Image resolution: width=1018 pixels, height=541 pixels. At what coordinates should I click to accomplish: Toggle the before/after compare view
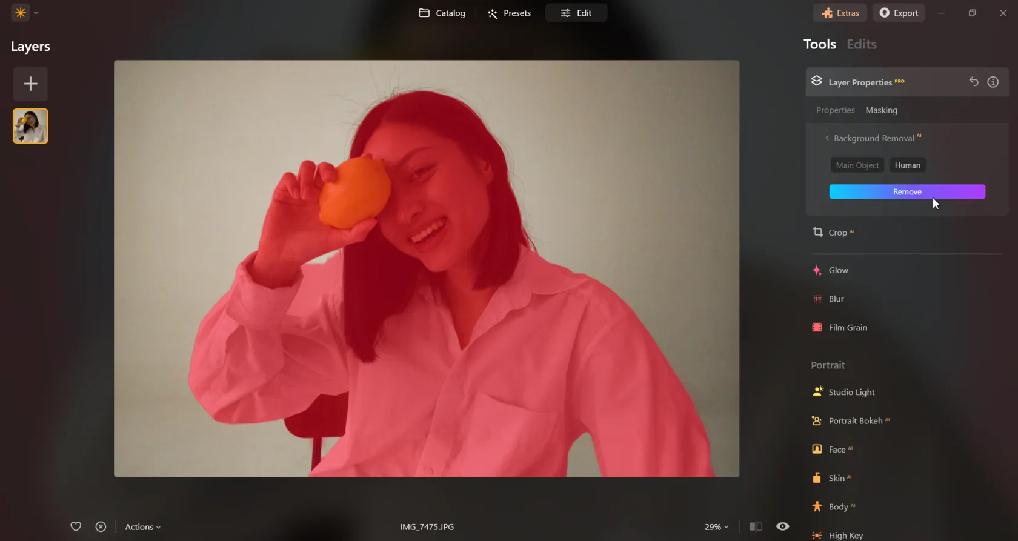pos(755,526)
